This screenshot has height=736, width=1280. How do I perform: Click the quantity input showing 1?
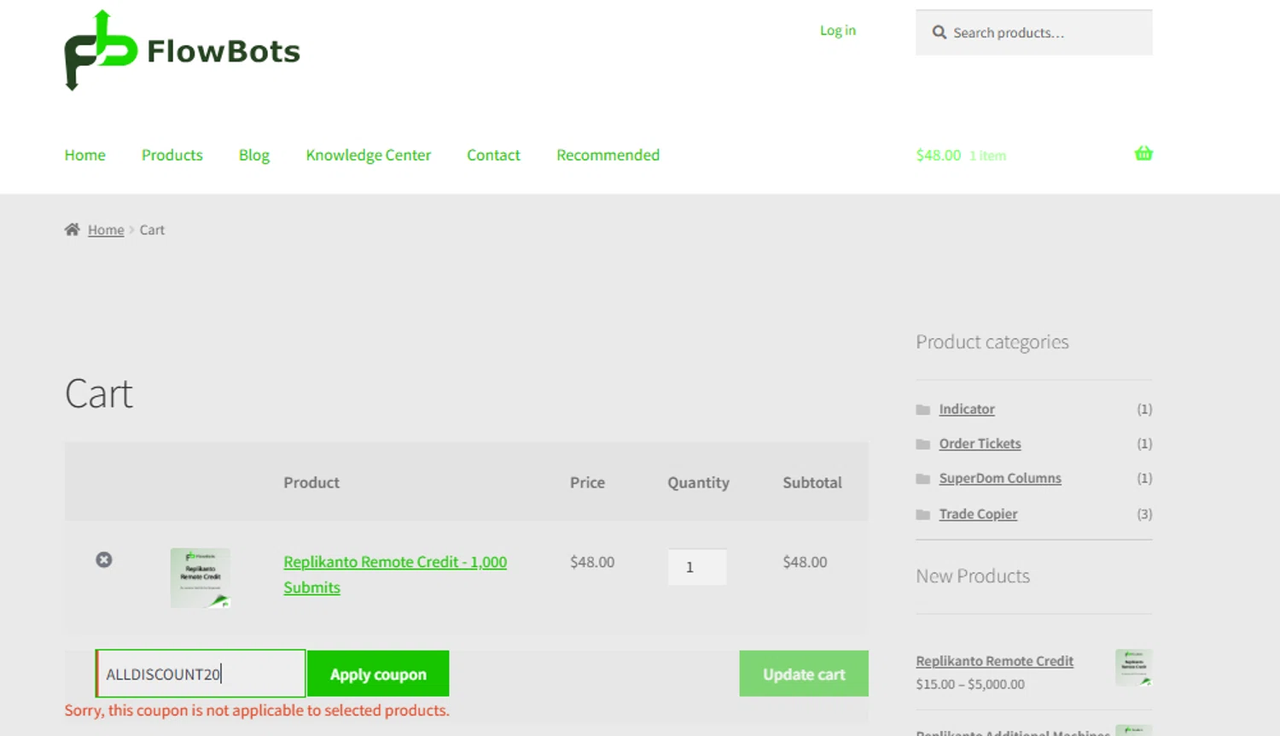coord(697,567)
